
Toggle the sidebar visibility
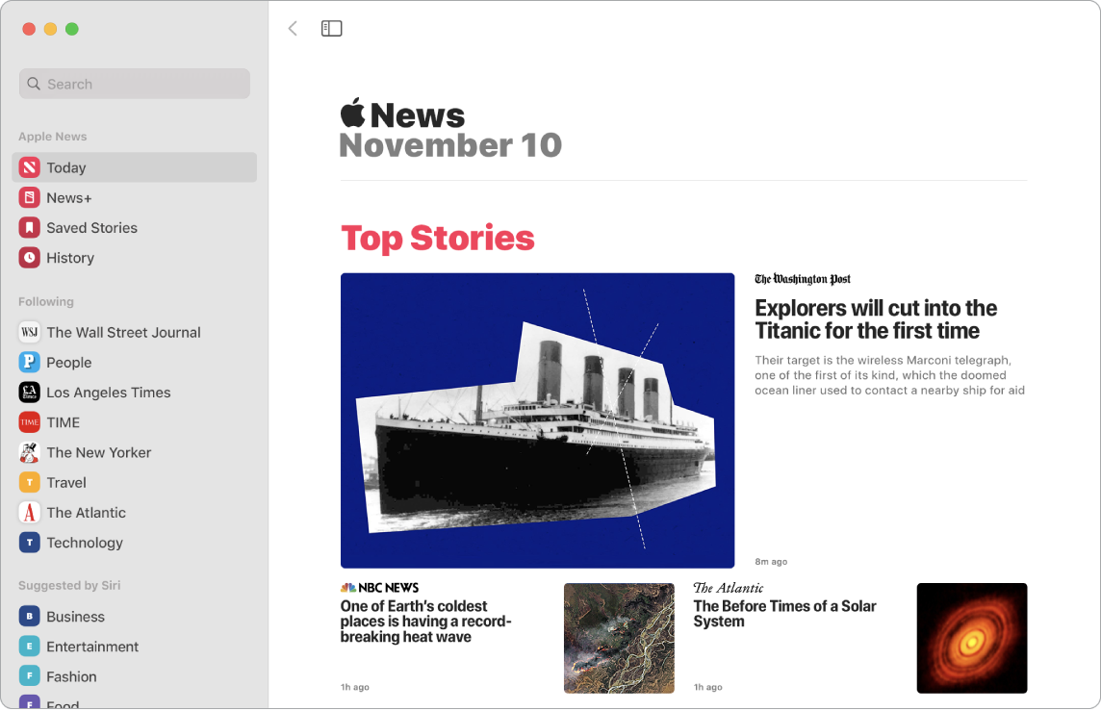(331, 28)
